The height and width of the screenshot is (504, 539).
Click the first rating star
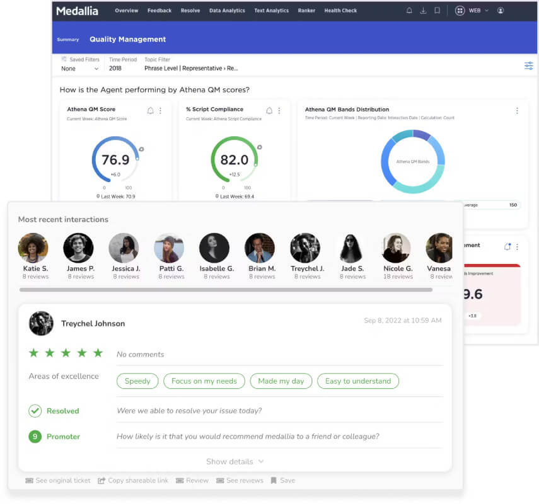(33, 353)
